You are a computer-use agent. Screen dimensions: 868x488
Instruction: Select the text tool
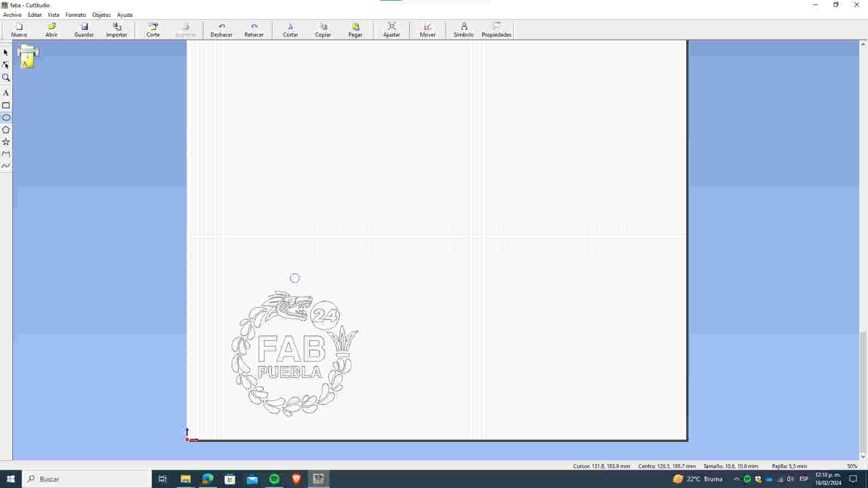tap(6, 93)
